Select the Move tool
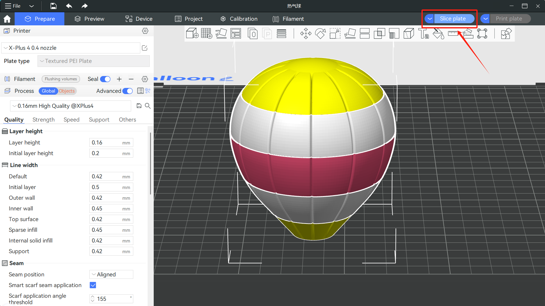Screen dimensions: 545x306 [306, 33]
